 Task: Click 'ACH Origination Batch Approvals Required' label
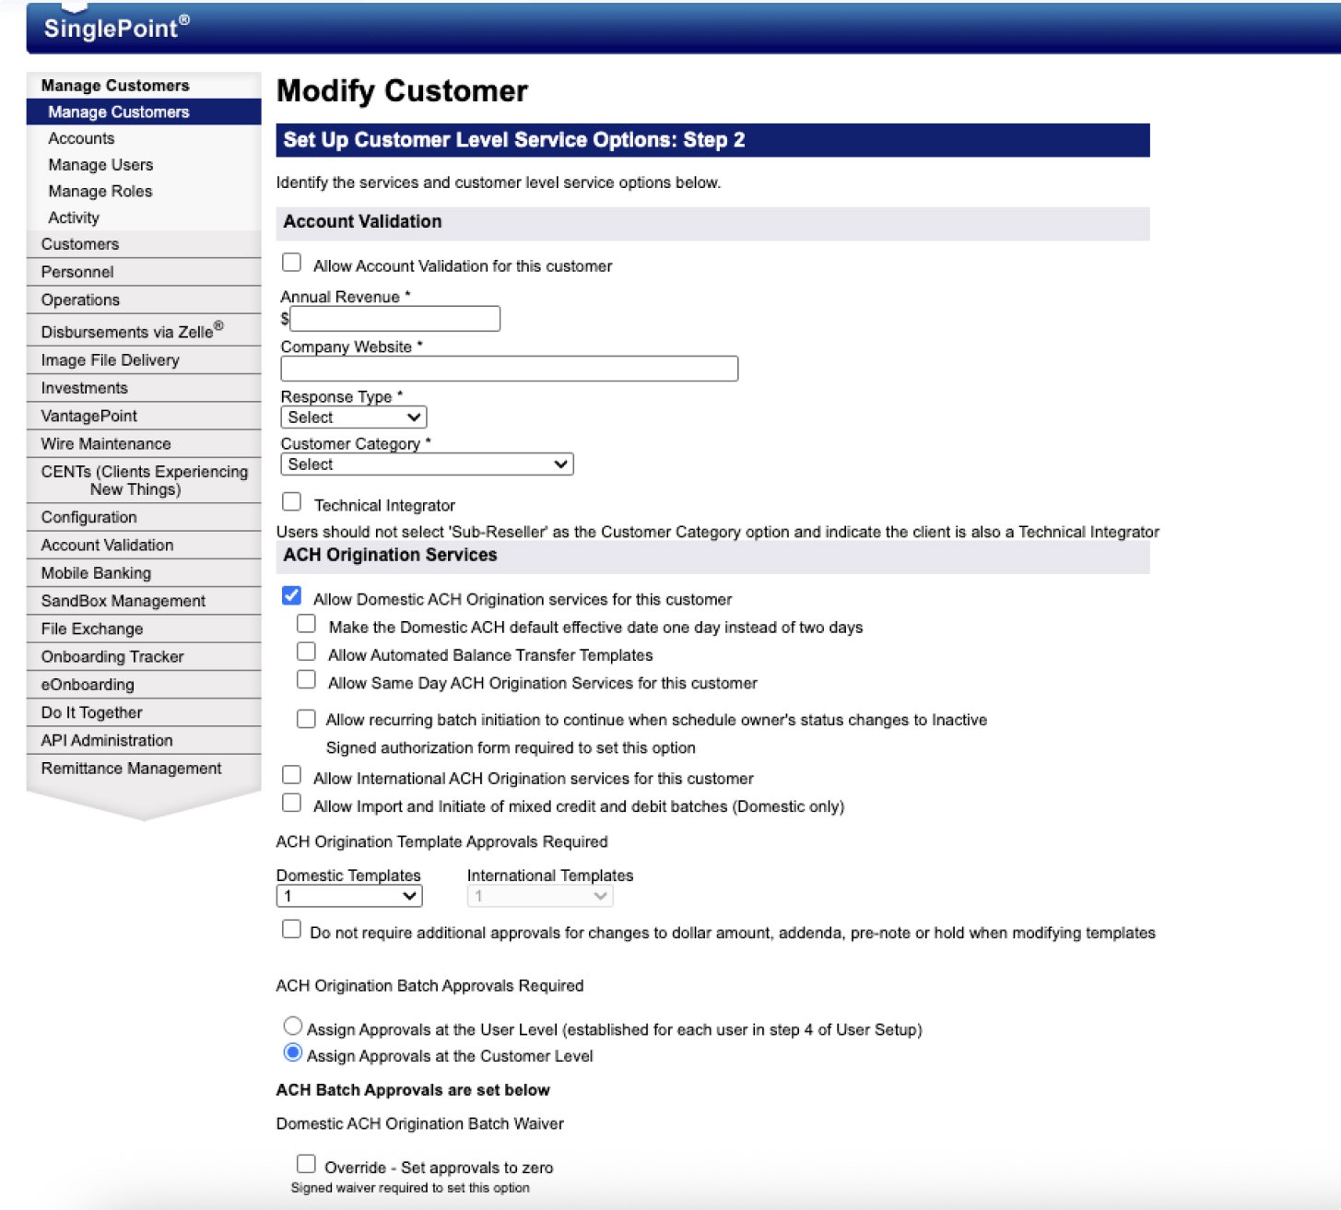click(x=430, y=985)
